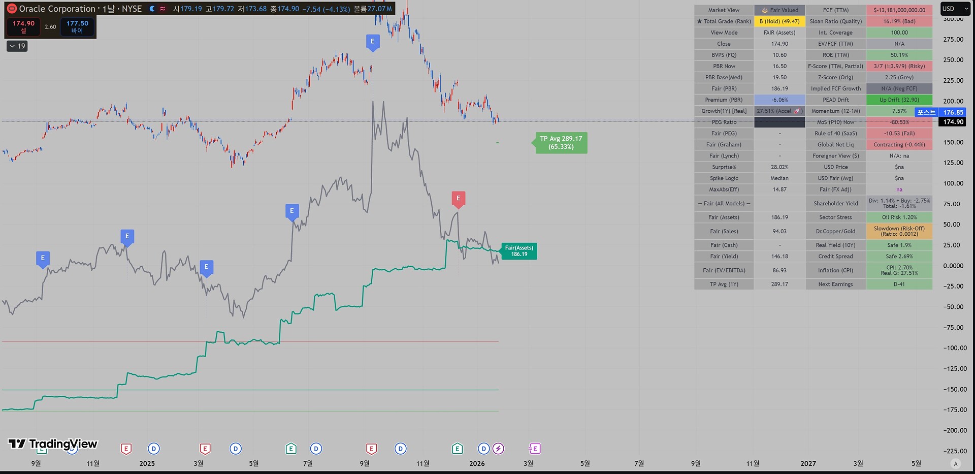Open green E earnings badge before 2026 label

tap(457, 449)
